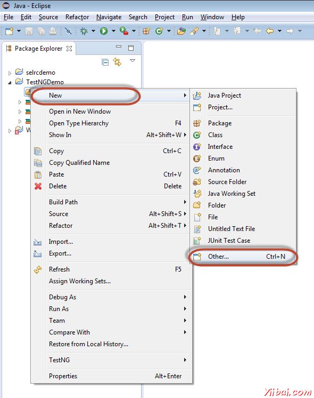
Task: Open the Help menu
Action: tap(238, 17)
